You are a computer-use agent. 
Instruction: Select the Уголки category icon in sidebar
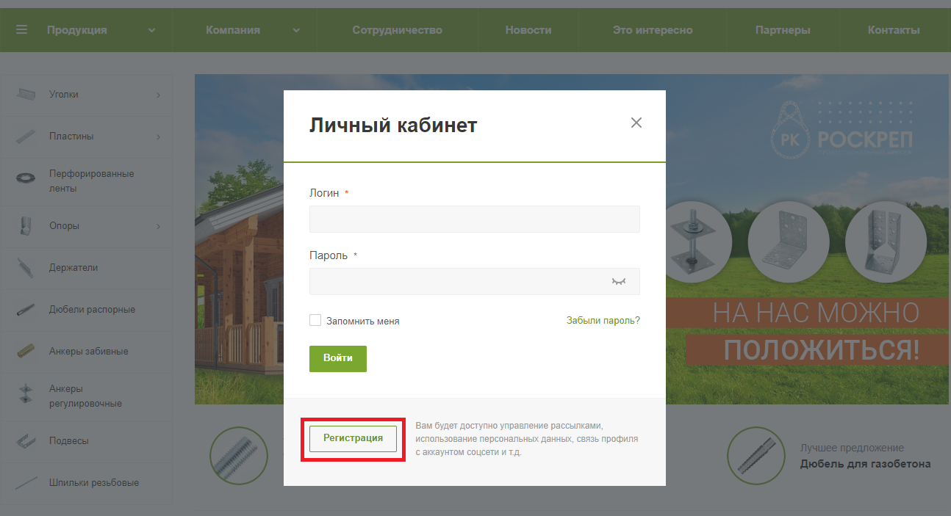[x=26, y=94]
